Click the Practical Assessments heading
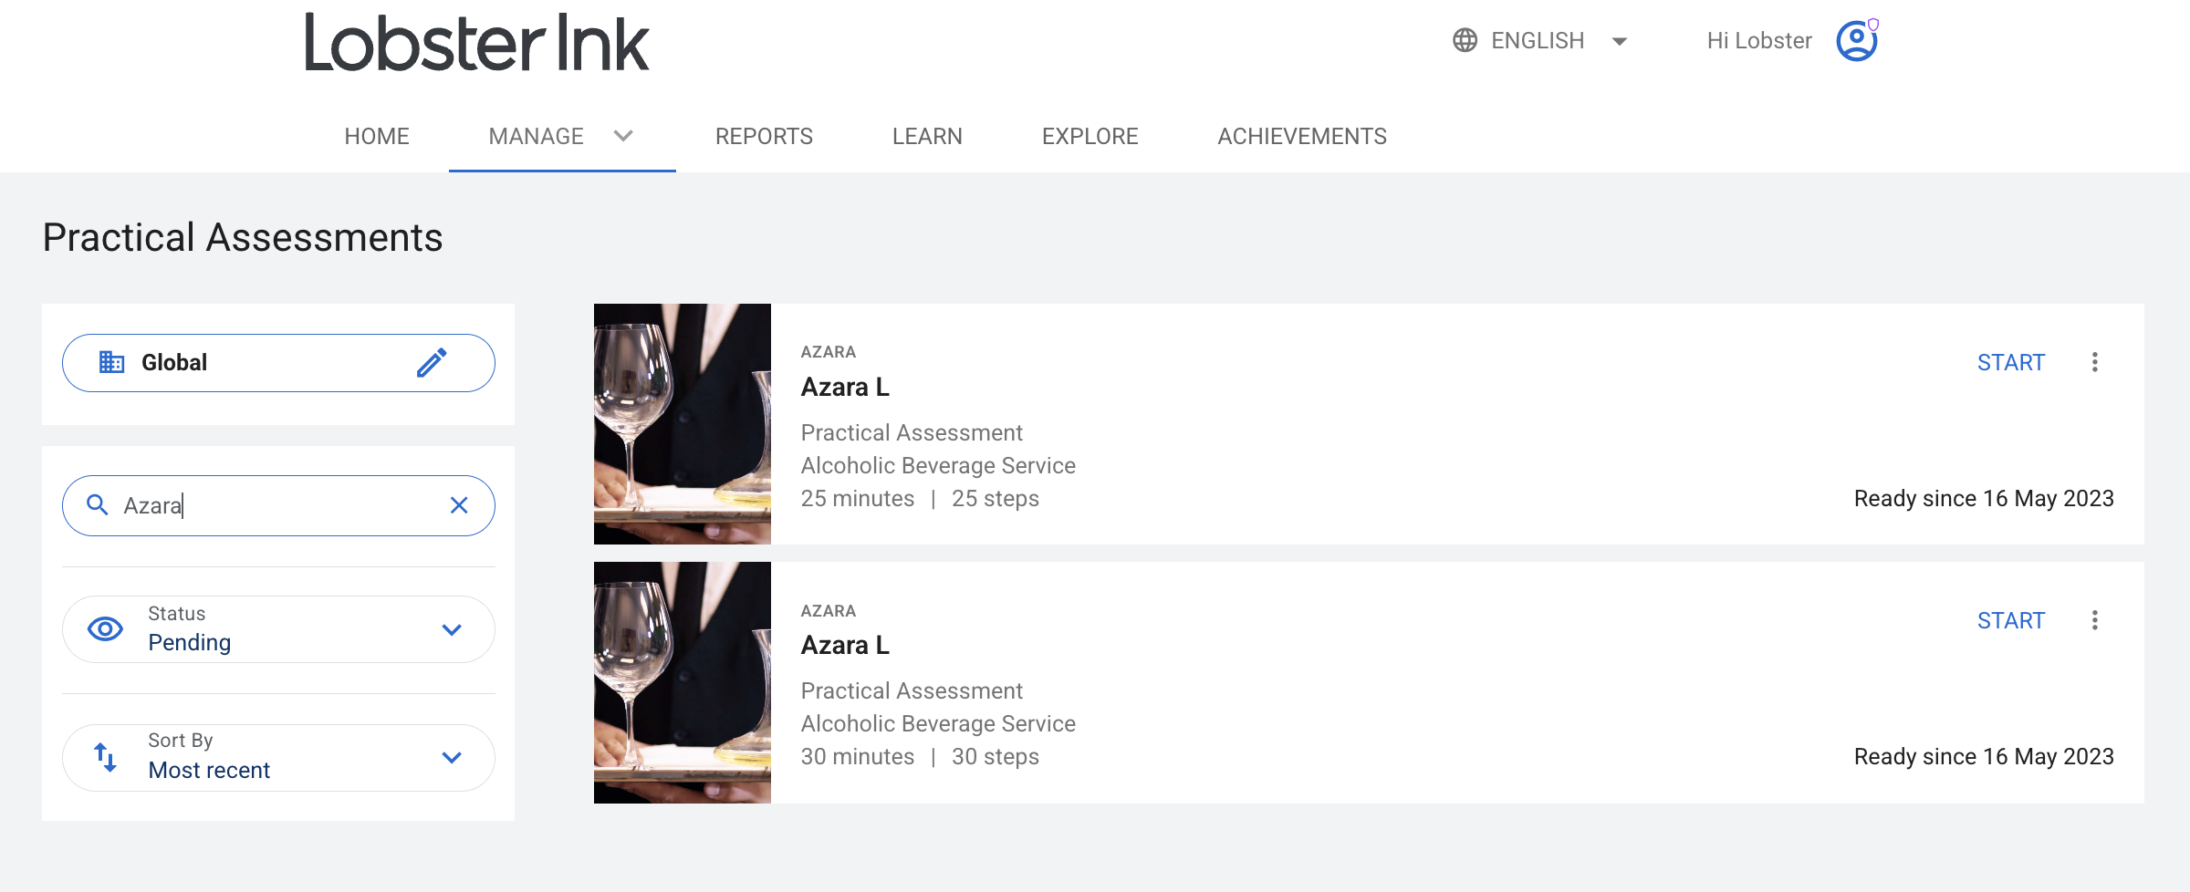 click(x=243, y=238)
